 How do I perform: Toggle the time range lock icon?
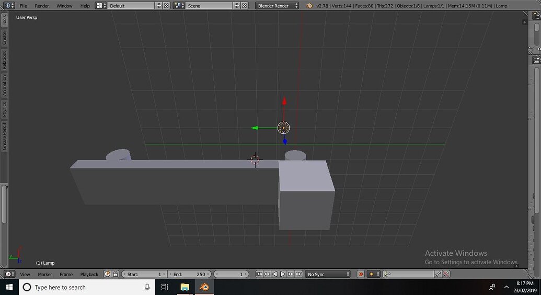116,274
